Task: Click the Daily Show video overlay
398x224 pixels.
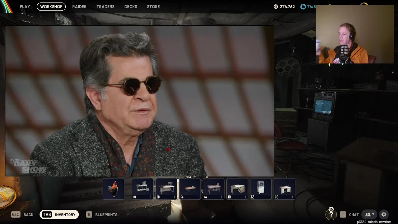Action: [140, 101]
